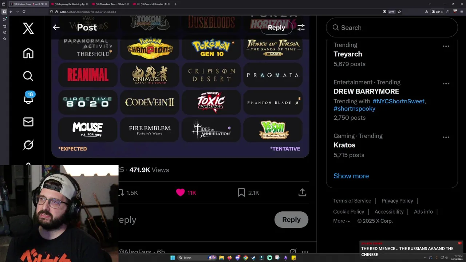This screenshot has width=466, height=262.
Task: Open Accessibility footer link
Action: click(389, 212)
